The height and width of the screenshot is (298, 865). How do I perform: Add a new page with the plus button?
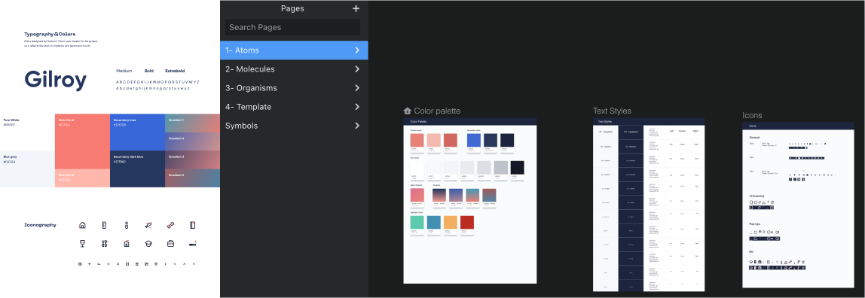coord(356,8)
